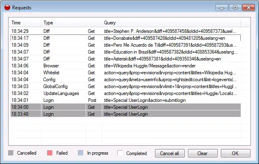Select the Stephen P. Anderson diff request

(x=122, y=31)
